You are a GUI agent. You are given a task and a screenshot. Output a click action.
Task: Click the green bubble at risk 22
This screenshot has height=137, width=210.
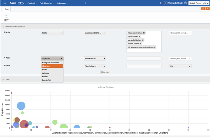pyautogui.click(x=55, y=122)
